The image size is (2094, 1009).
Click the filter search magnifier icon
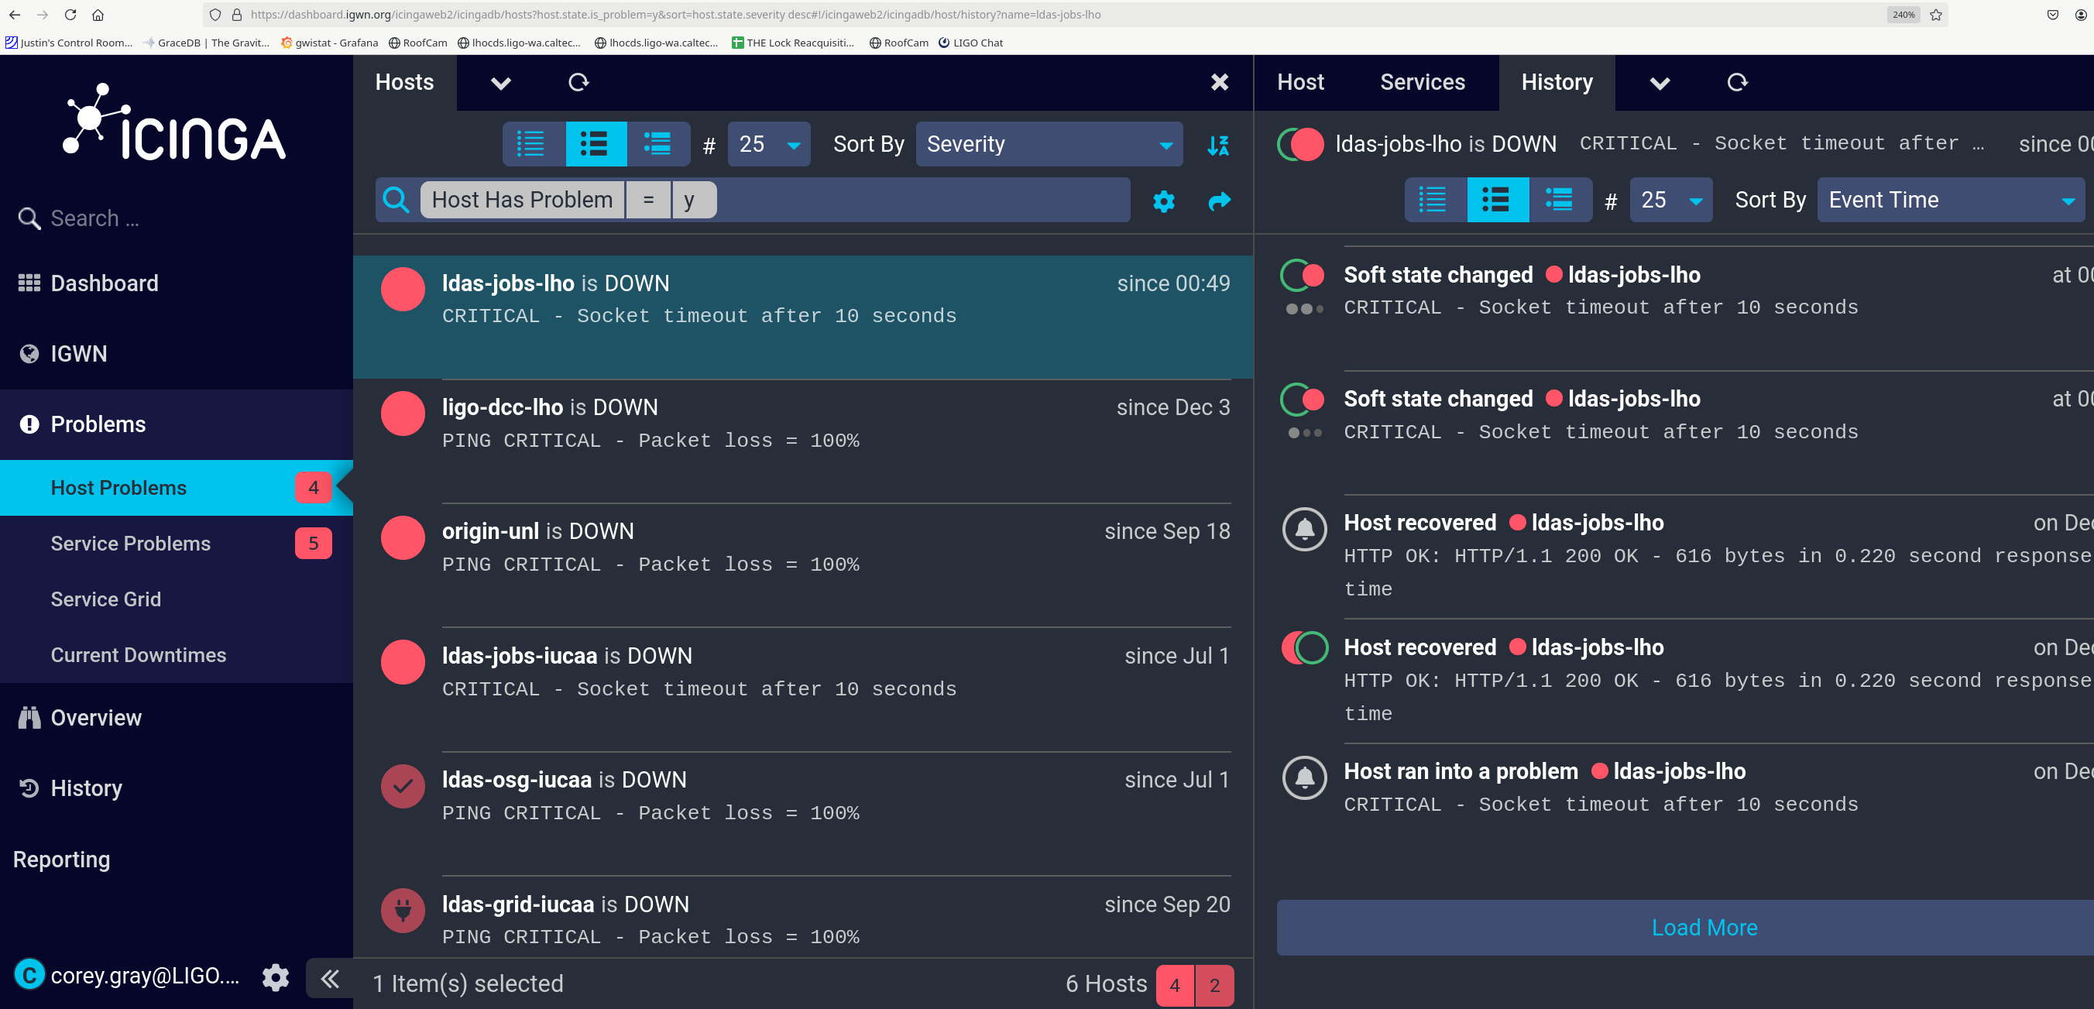(x=396, y=200)
